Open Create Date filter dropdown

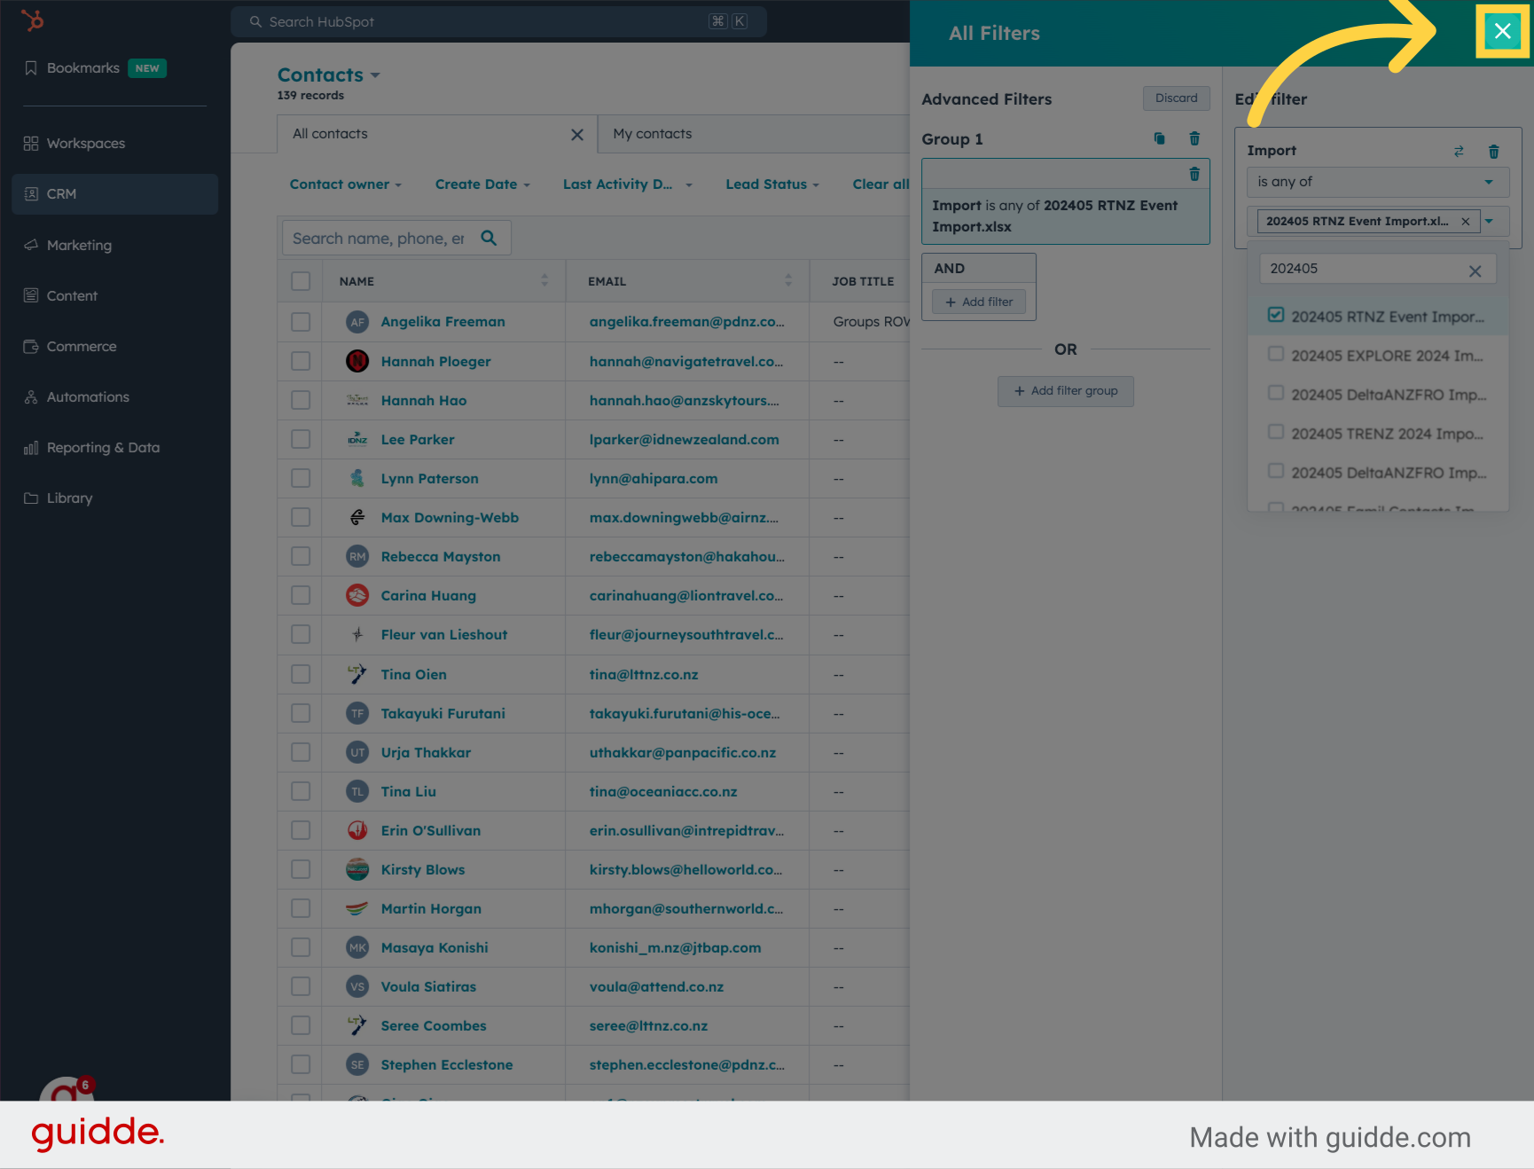click(x=482, y=184)
